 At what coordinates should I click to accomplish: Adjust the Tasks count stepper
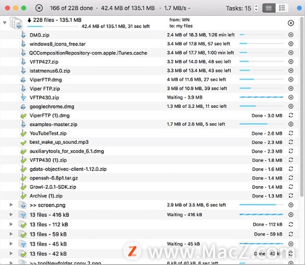pos(256,8)
